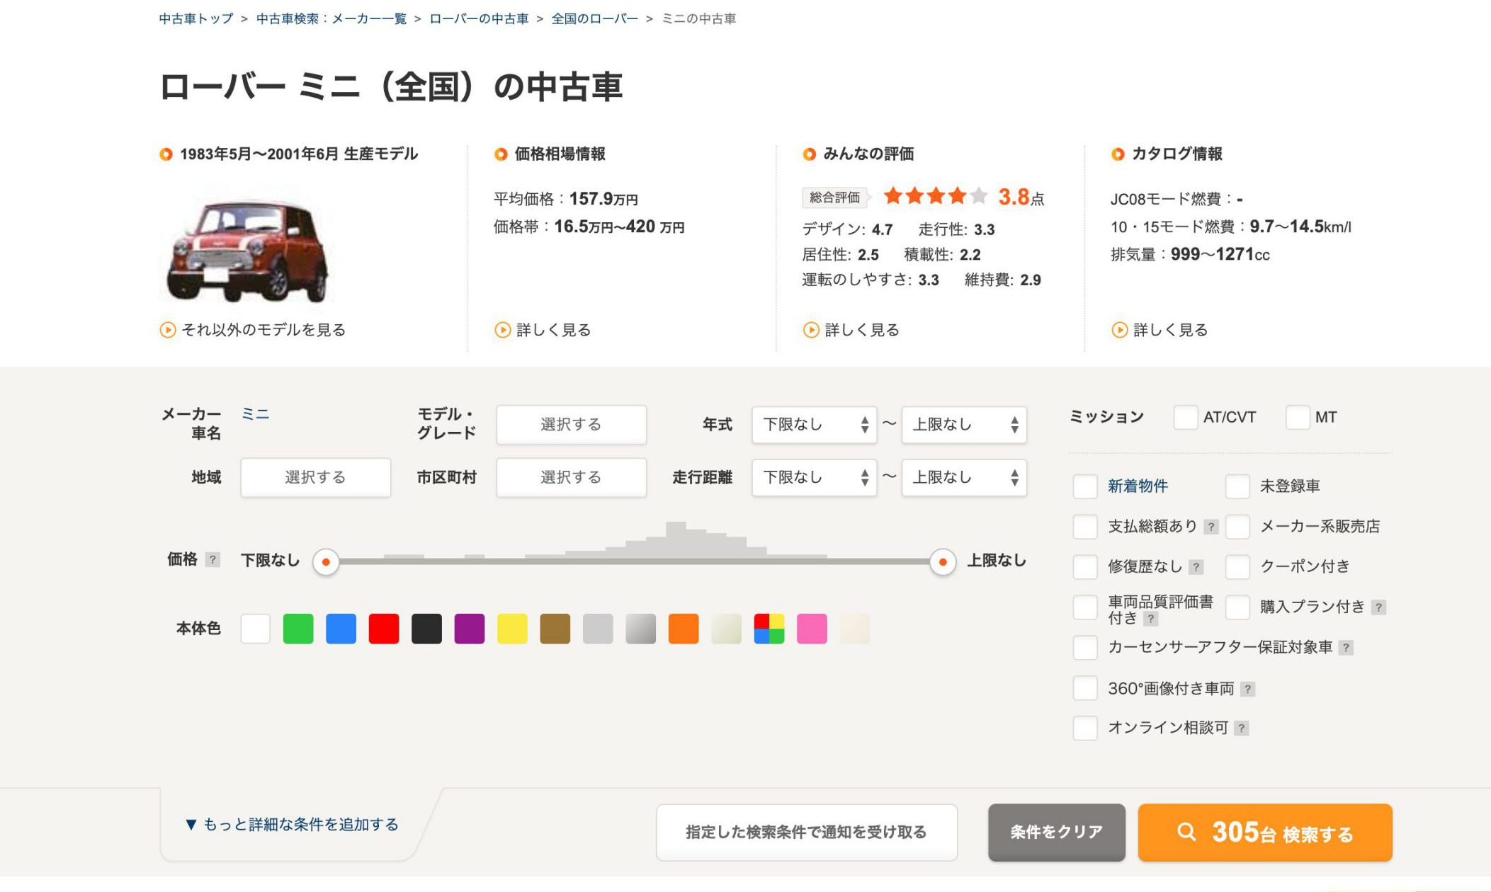Screen dimensions: 1491x892
Task: Click help icon beside 購入プラン付き
Action: pyautogui.click(x=1378, y=607)
